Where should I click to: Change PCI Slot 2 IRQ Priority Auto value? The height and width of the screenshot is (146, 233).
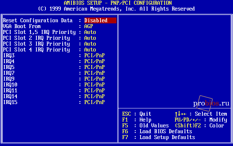pyautogui.click(x=90, y=38)
